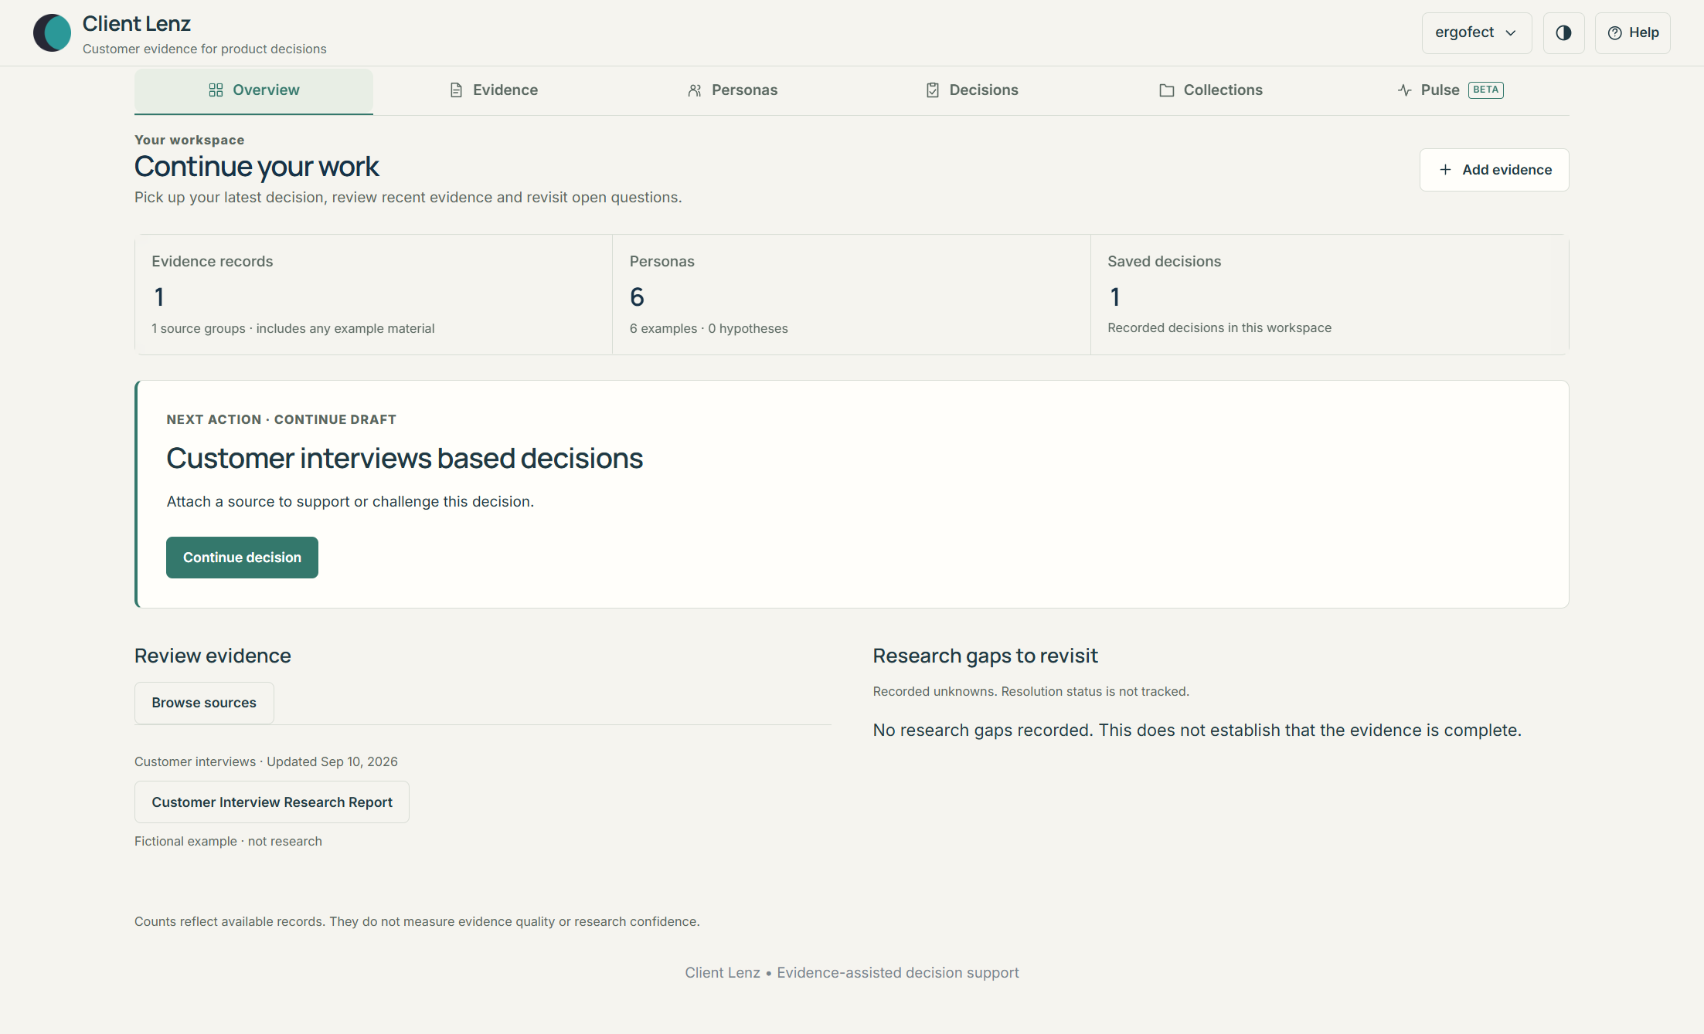Click the Client Lenz crescent logo
Screen dimensions: 1704x1034
(x=52, y=33)
